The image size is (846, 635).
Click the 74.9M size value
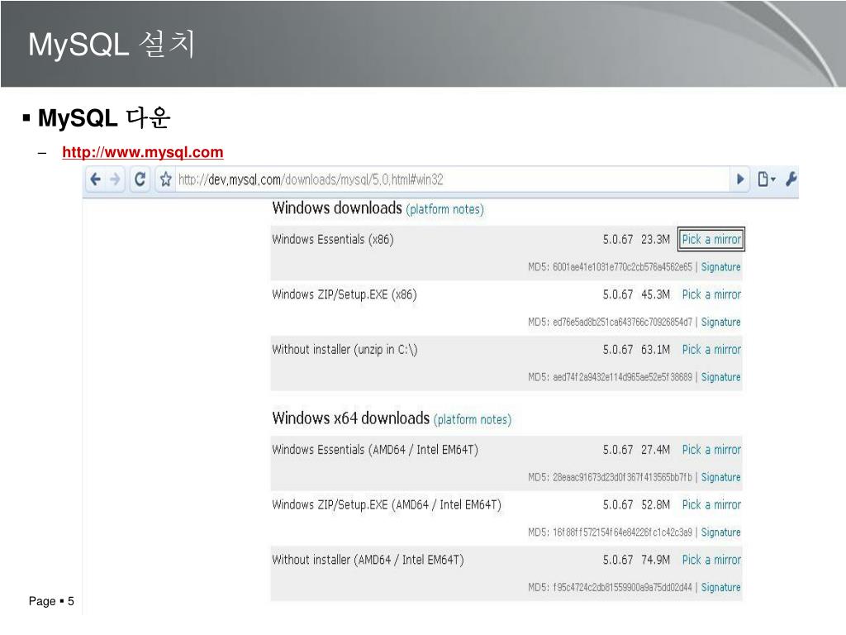(655, 560)
